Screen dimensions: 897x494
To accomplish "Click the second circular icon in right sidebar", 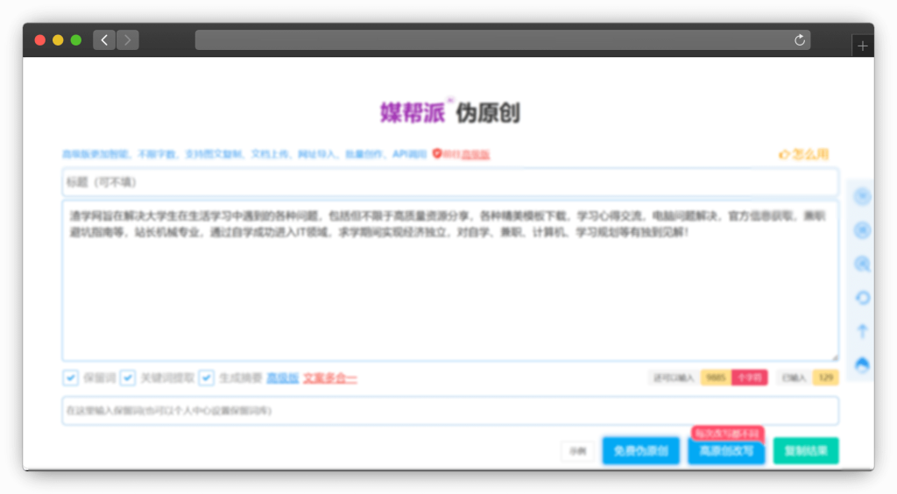I will pyautogui.click(x=862, y=230).
